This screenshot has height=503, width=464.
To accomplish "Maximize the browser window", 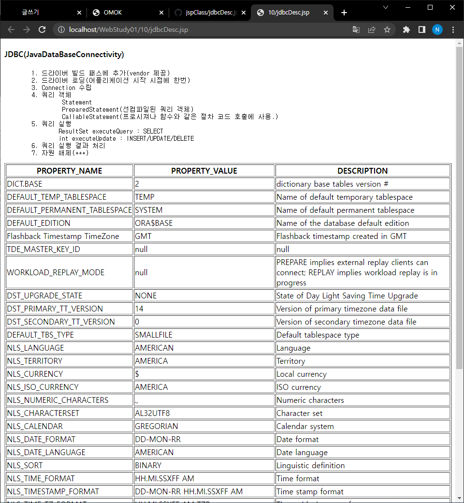I will (430, 7).
